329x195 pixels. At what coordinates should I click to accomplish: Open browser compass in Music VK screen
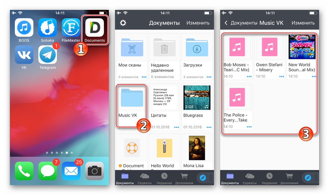coord(308,178)
